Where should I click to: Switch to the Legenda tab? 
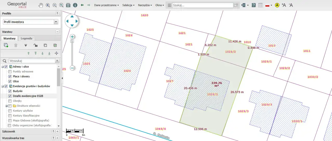click(26, 38)
